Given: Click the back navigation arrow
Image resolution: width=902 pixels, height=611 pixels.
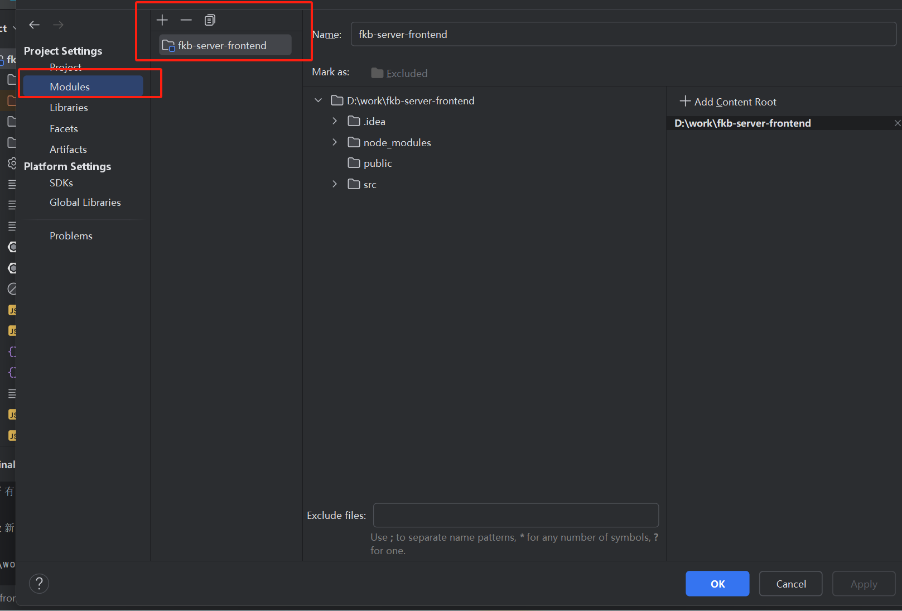Looking at the screenshot, I should (35, 25).
